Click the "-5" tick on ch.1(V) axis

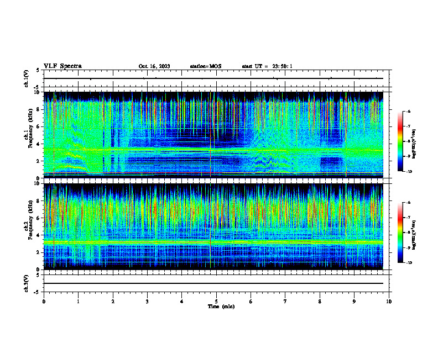pyautogui.click(x=38, y=87)
